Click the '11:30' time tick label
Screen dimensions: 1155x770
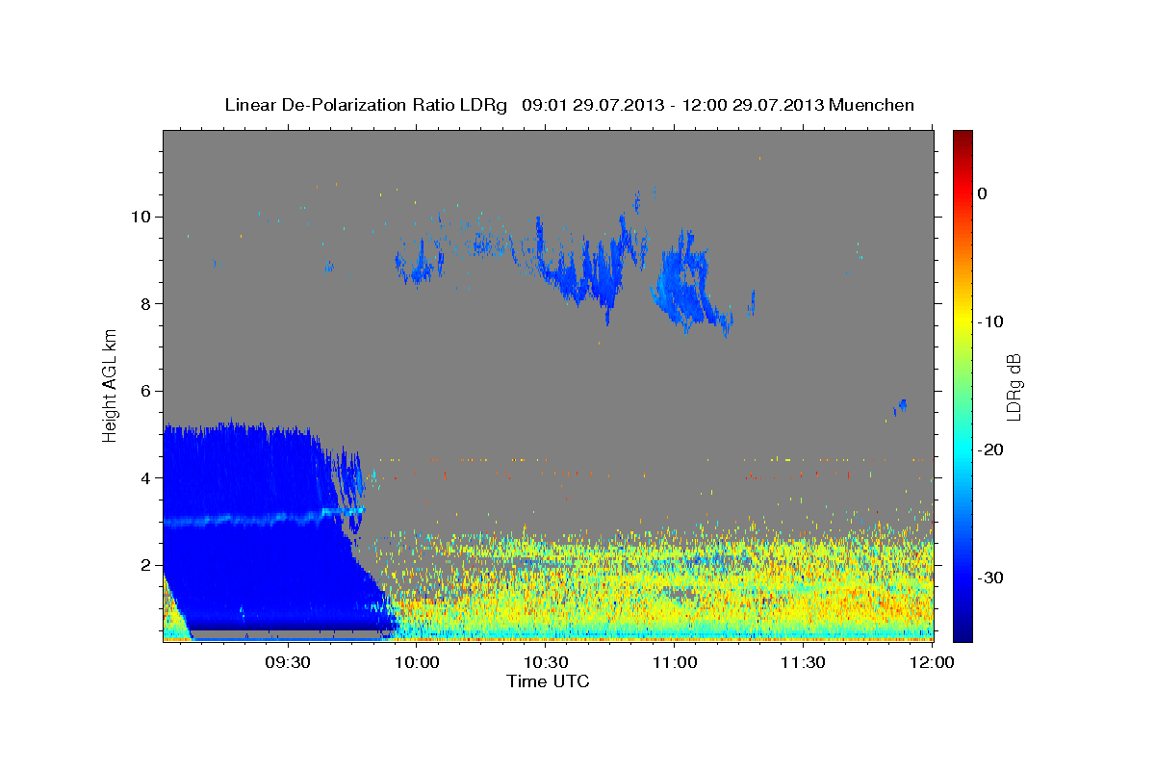click(x=803, y=663)
